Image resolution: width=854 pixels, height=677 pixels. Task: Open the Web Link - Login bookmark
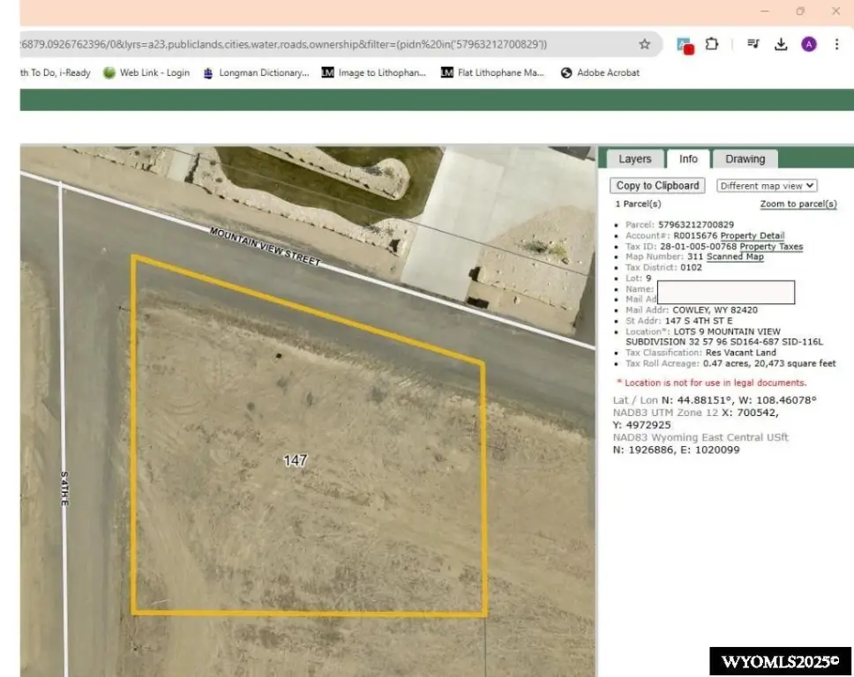[146, 73]
